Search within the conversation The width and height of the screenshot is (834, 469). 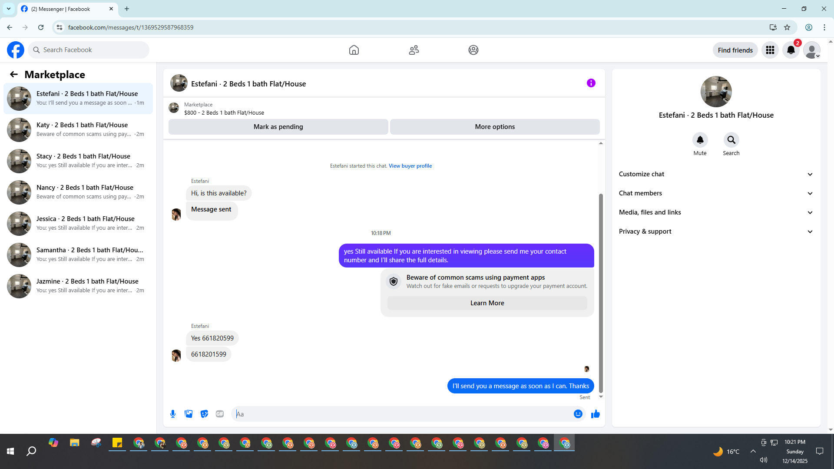(731, 140)
